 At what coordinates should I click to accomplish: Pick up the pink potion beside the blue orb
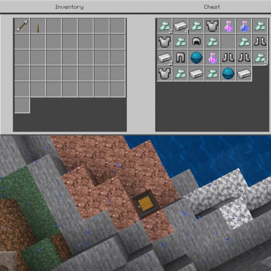[212, 58]
